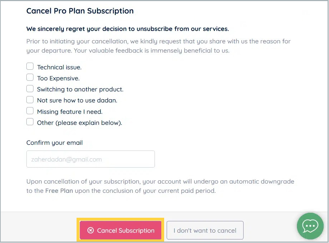Focus the Confirm your email input field

pyautogui.click(x=90, y=159)
